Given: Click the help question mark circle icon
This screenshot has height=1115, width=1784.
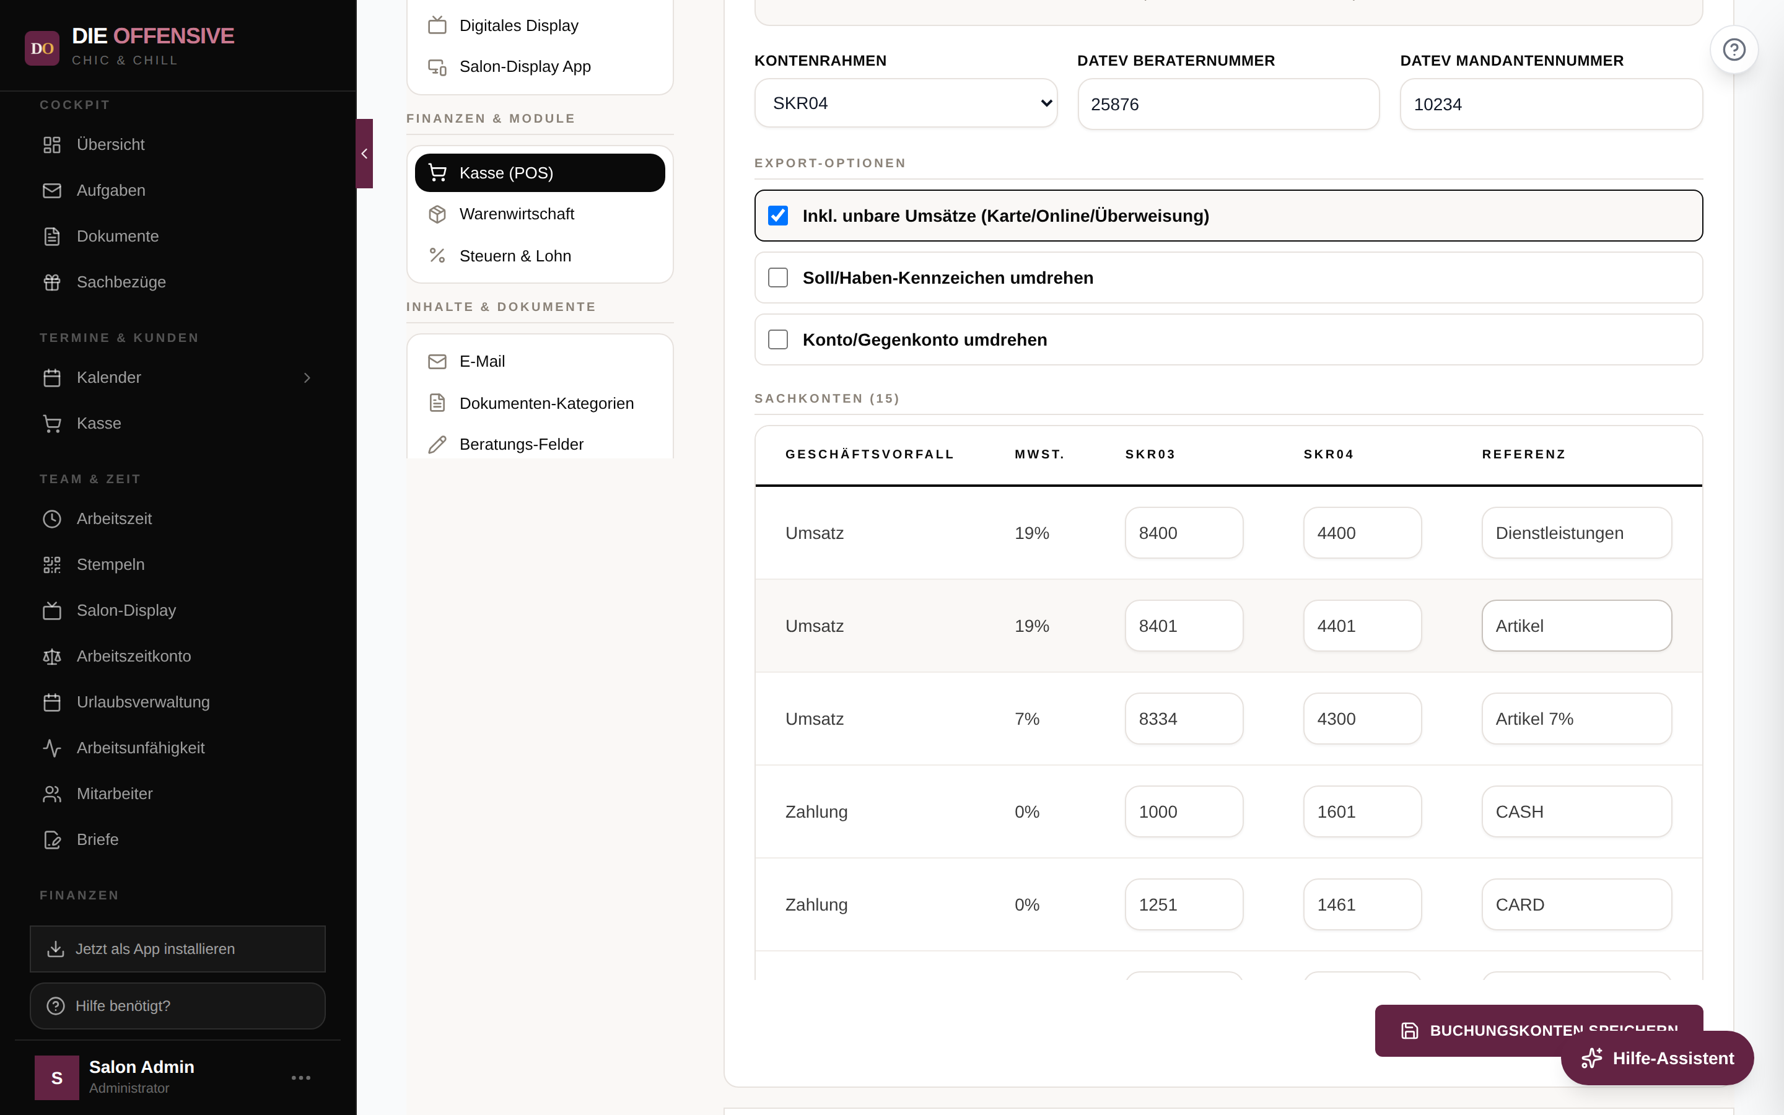Looking at the screenshot, I should tap(1734, 50).
